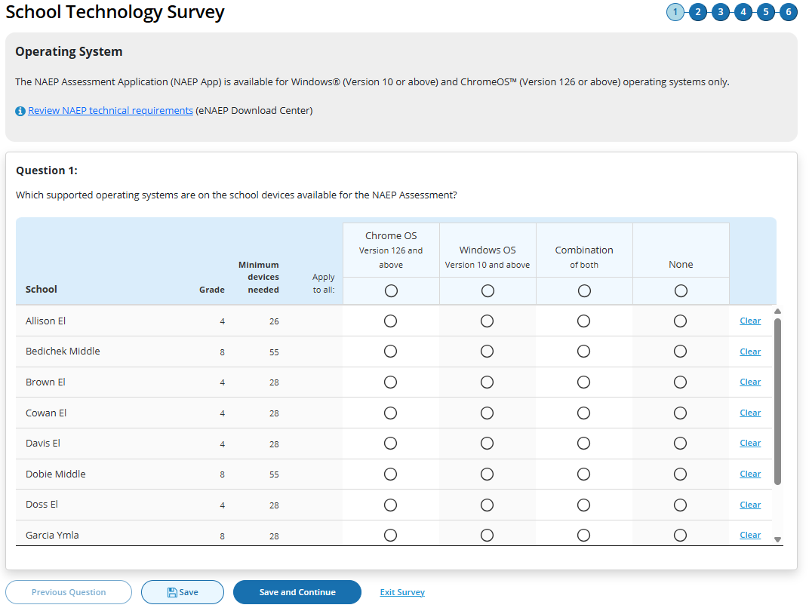Image resolution: width=809 pixels, height=611 pixels.
Task: Select step 1 in progress indicator
Action: [x=675, y=12]
